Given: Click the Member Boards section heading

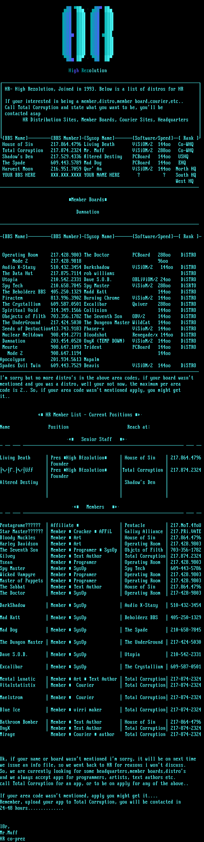Looking at the screenshot, I should click(x=88, y=200).
